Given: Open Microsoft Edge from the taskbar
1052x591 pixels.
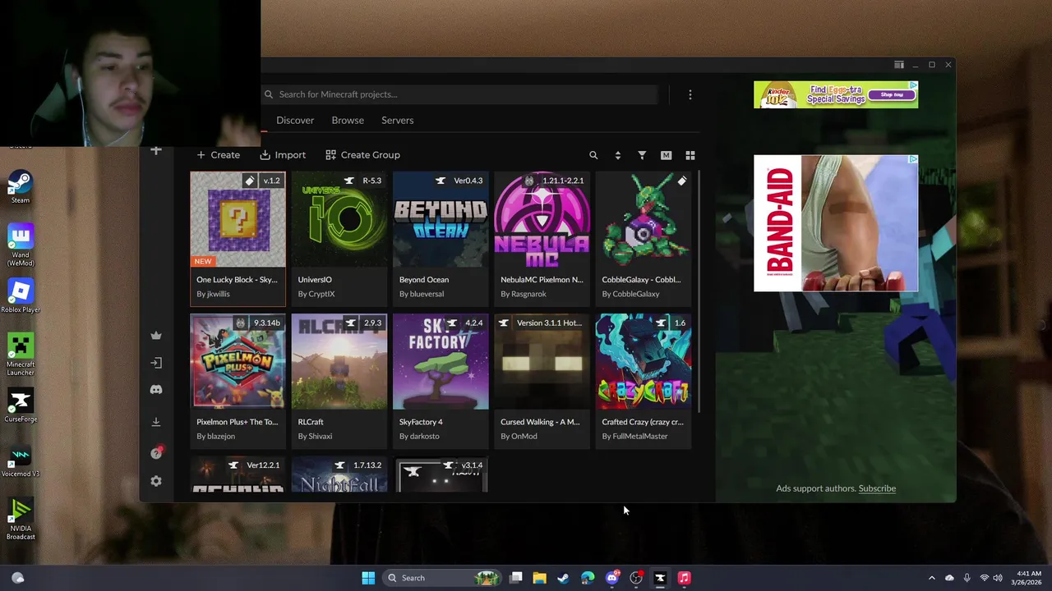Looking at the screenshot, I should (588, 578).
